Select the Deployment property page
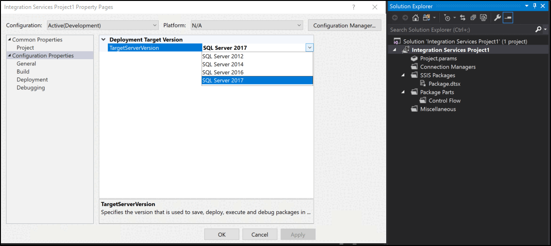Viewport: 551px width, 246px height. [32, 79]
